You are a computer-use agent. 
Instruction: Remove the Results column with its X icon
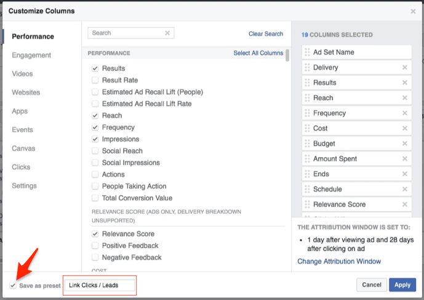(x=404, y=82)
